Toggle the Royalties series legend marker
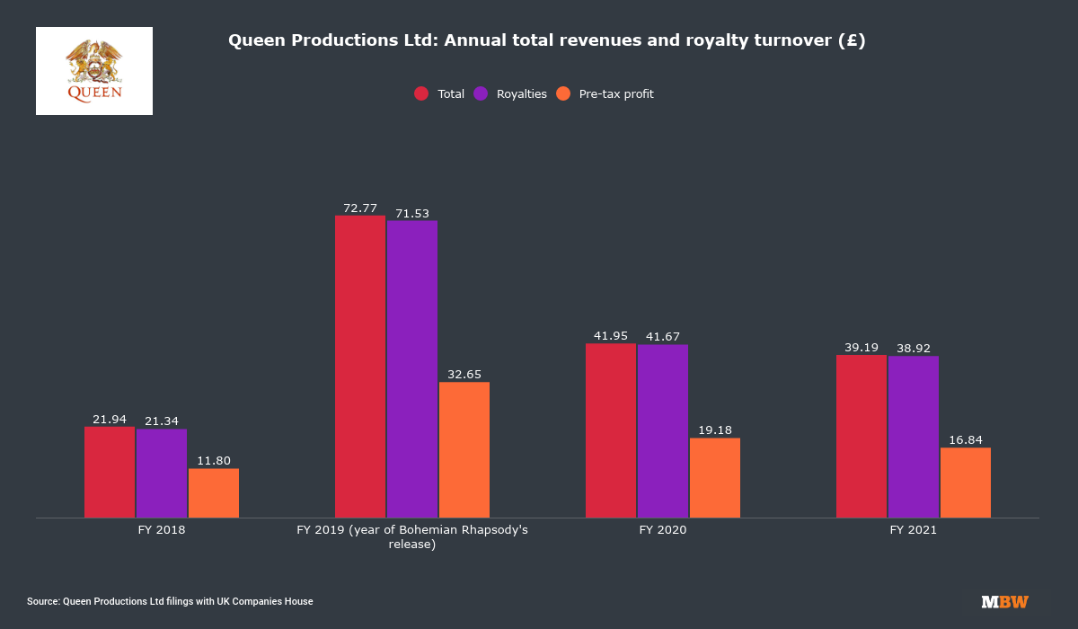The height and width of the screenshot is (629, 1078). tap(481, 93)
